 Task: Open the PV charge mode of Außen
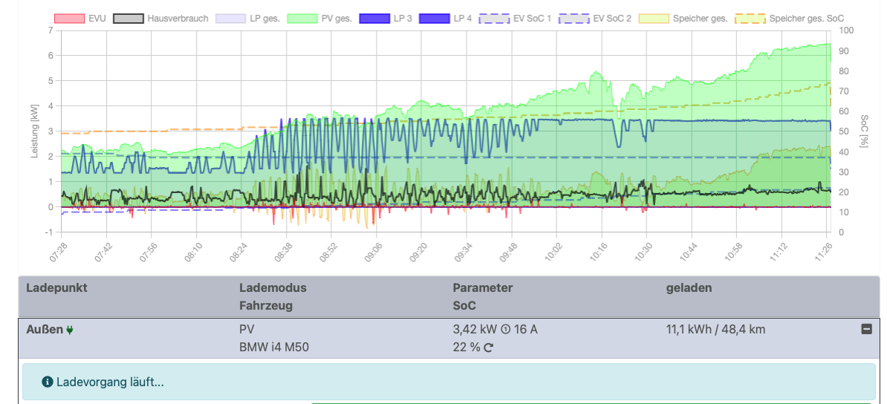click(x=247, y=329)
